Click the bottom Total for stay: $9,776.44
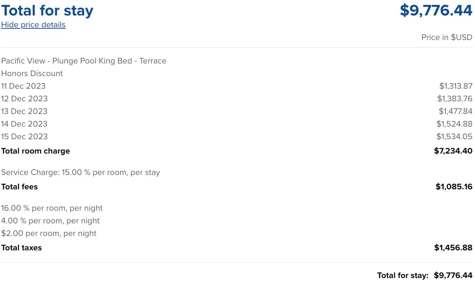 pyautogui.click(x=424, y=276)
